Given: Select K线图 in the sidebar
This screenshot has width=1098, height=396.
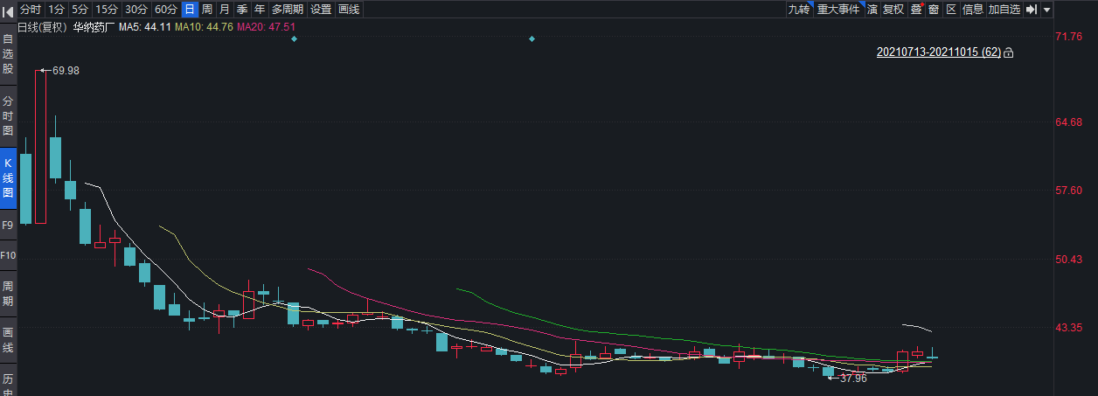Looking at the screenshot, I should click(x=8, y=178).
